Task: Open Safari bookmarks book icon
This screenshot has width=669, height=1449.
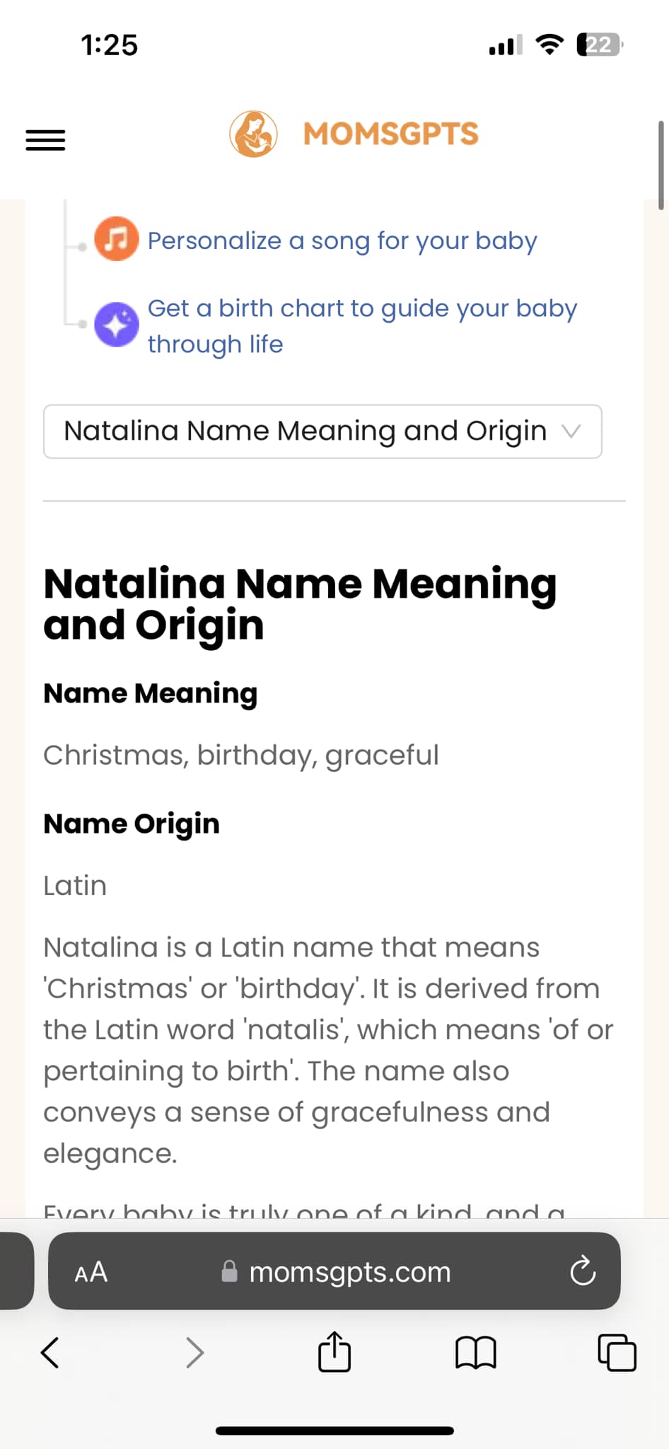Action: pos(476,1353)
